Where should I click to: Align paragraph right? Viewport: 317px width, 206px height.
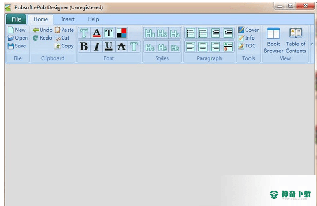point(216,47)
